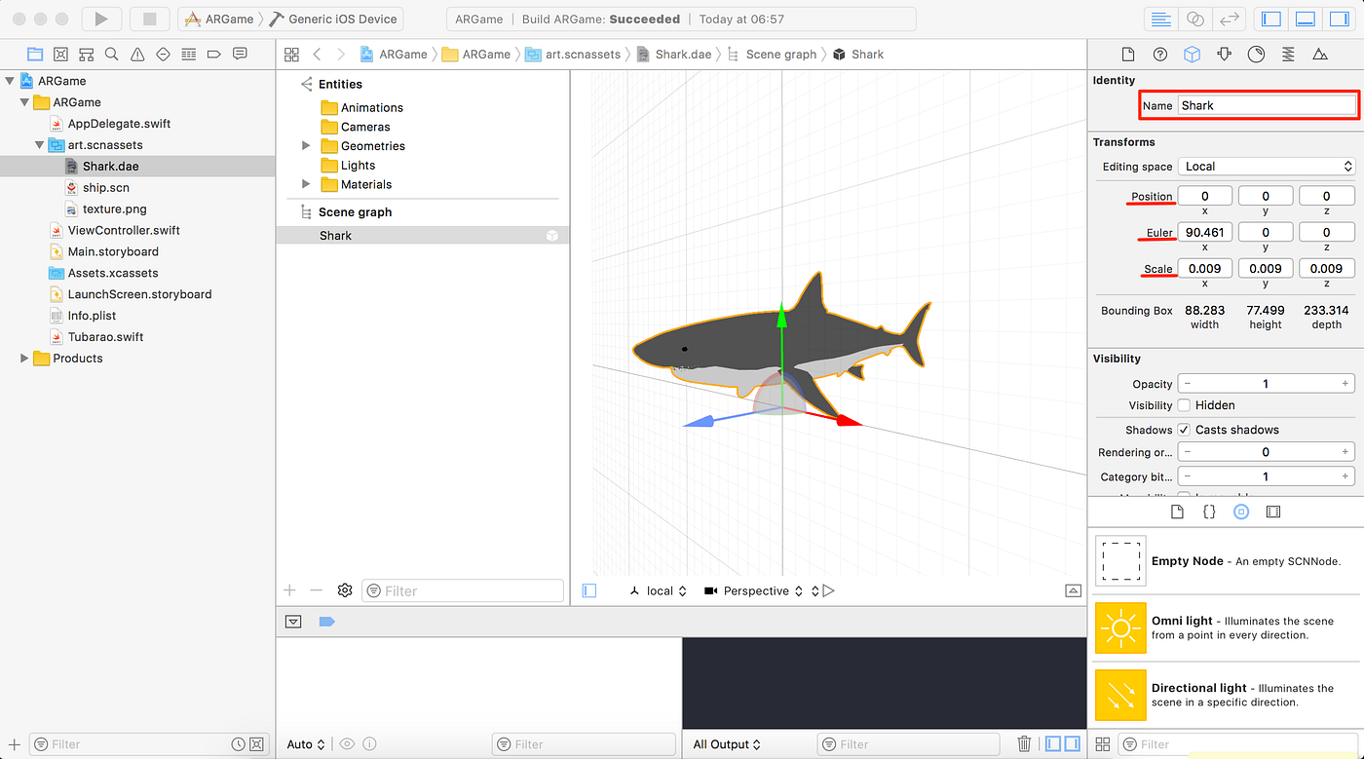Viewport: 1364px width, 759px height.
Task: Clear the console with trash icon
Action: pyautogui.click(x=1024, y=744)
